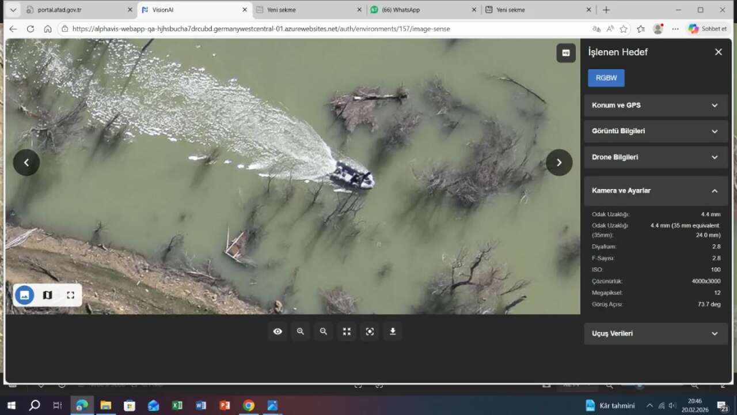
Task: Go to the next image
Action: pyautogui.click(x=559, y=163)
